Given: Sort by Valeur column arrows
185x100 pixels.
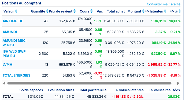Looking at the screenshot, I should click(x=16, y=11).
